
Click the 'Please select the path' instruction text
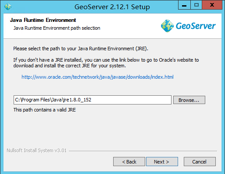pyautogui.click(x=81, y=49)
